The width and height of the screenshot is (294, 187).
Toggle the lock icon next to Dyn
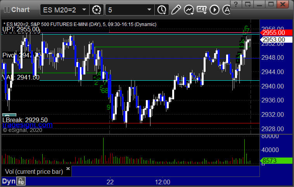click(x=21, y=181)
